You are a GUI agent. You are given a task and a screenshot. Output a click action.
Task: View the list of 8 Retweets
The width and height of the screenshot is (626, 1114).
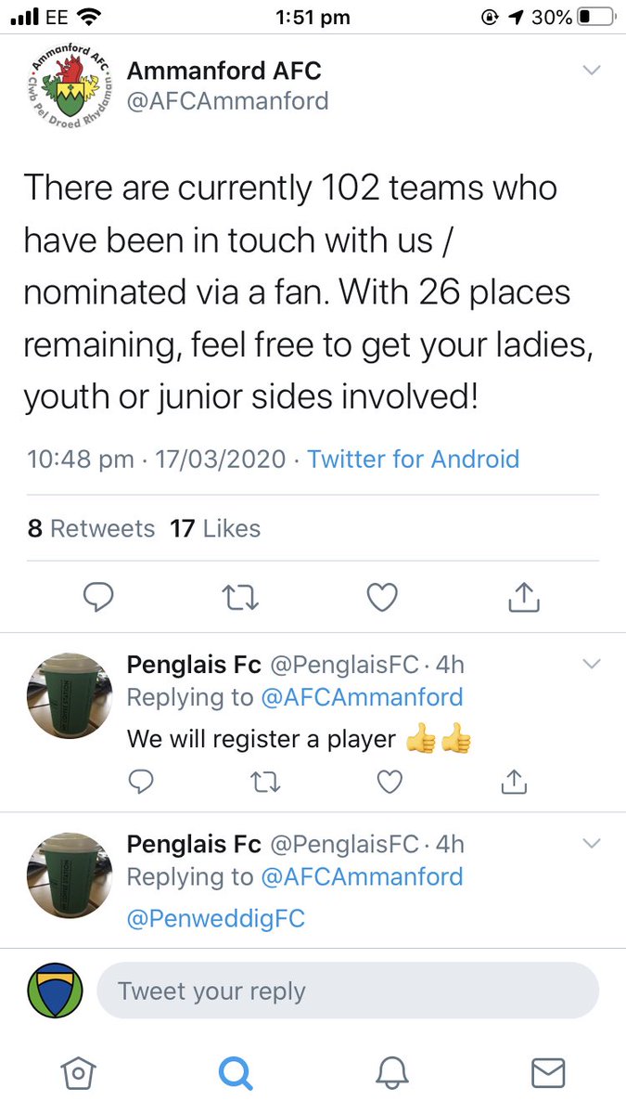click(x=91, y=528)
